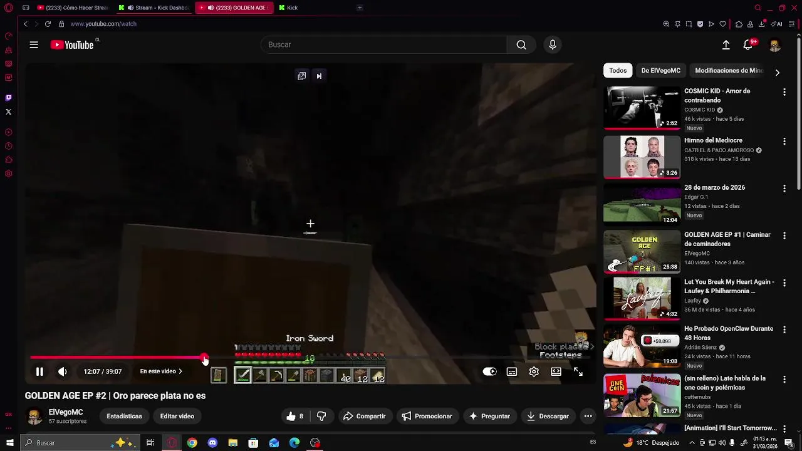
Task: Like the video
Action: click(x=295, y=416)
